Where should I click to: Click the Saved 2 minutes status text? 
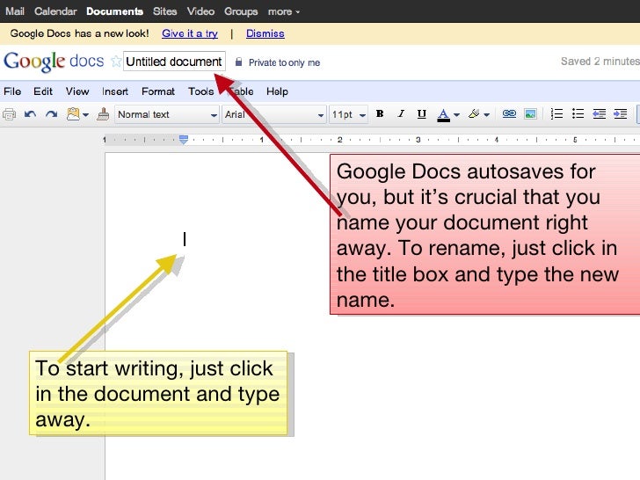[x=600, y=62]
